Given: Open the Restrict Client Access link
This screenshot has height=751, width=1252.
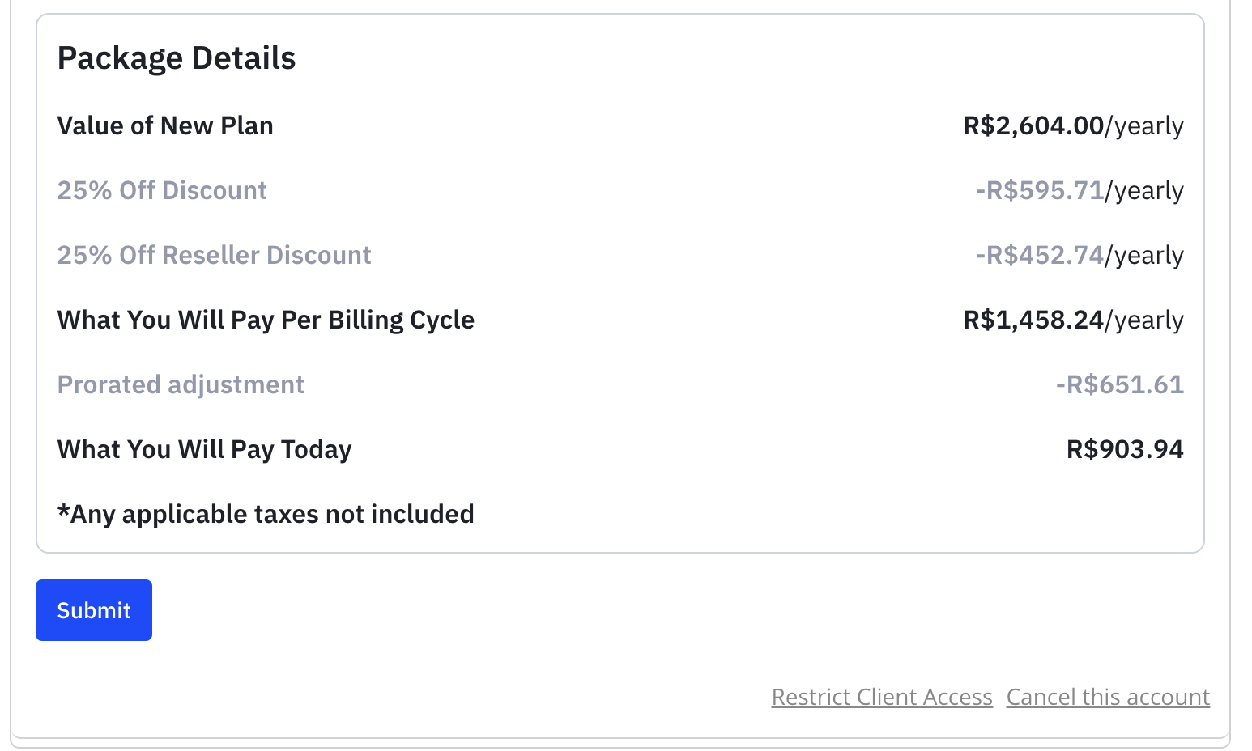Looking at the screenshot, I should tap(882, 697).
